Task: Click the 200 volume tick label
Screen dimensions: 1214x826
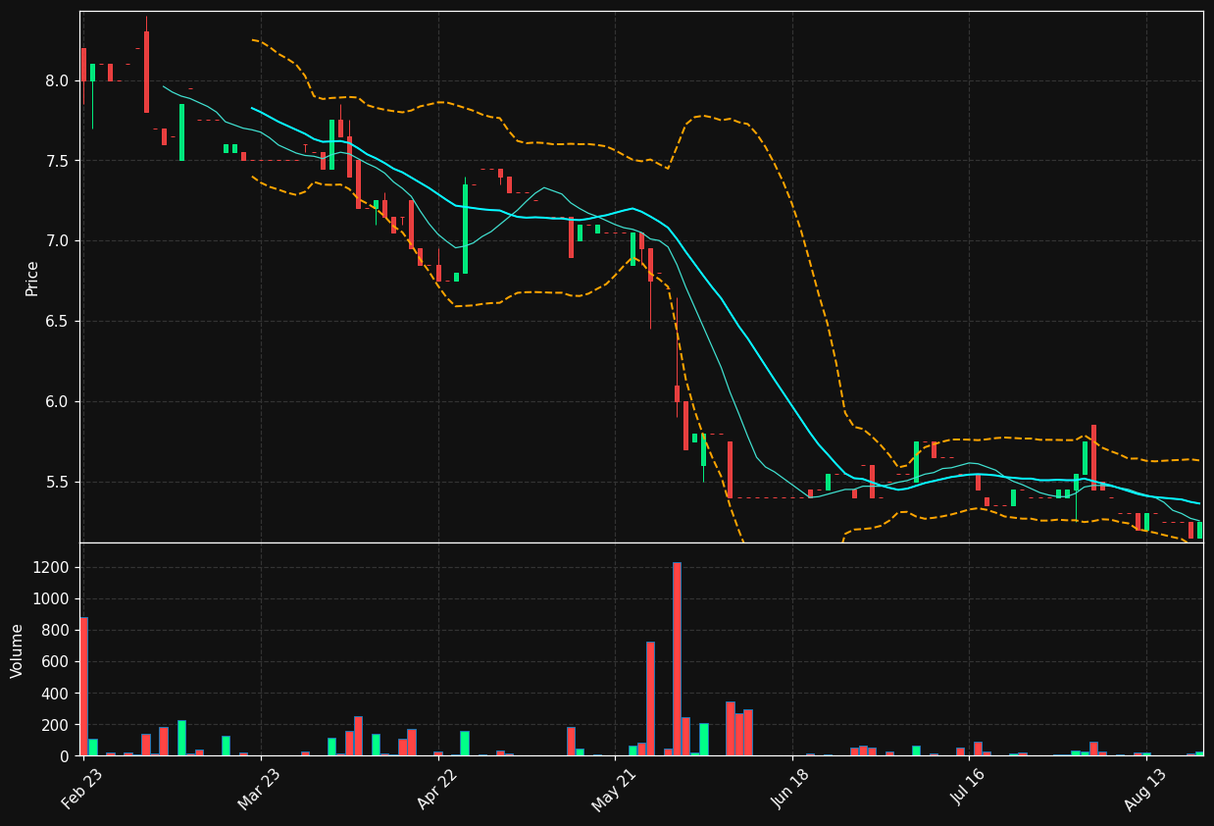Action: click(x=58, y=725)
